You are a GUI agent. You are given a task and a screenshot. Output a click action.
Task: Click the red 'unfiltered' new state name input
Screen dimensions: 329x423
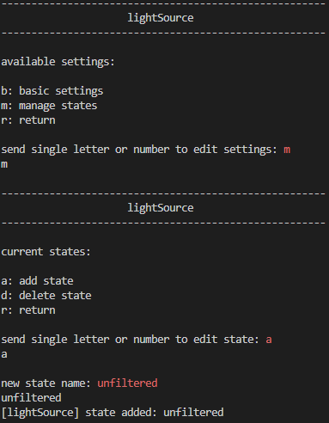pos(127,383)
